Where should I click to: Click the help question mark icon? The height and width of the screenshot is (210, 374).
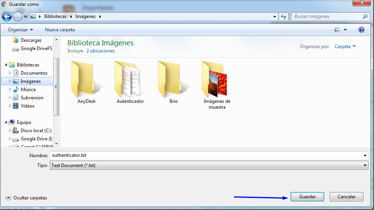tap(361, 30)
